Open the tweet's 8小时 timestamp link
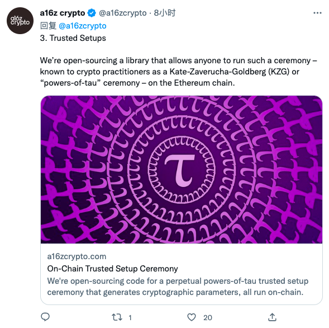Viewport: 329px width, 328px height. (x=164, y=13)
